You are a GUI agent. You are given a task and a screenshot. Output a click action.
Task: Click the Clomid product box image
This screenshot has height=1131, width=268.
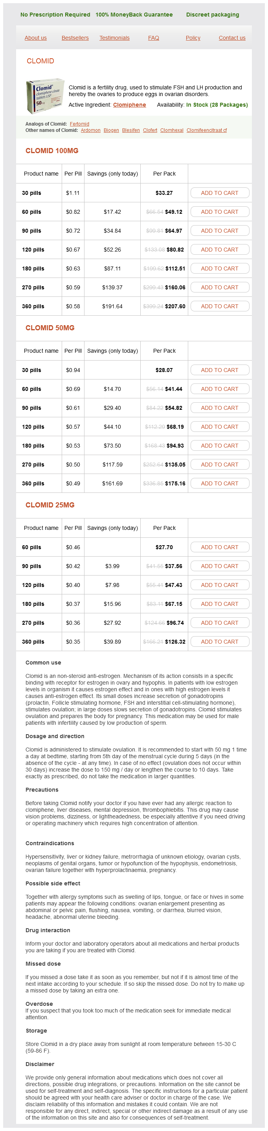pyautogui.click(x=45, y=96)
